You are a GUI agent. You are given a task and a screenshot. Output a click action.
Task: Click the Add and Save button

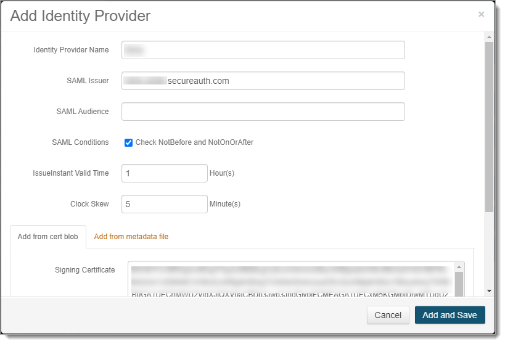tap(450, 315)
